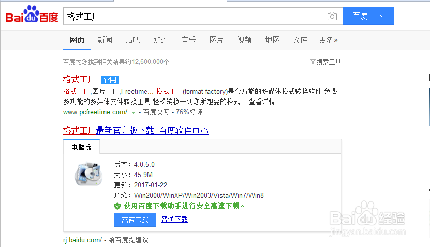430x247 pixels.
Task: Click the result count text 12,600,000个
Action: (x=150, y=62)
